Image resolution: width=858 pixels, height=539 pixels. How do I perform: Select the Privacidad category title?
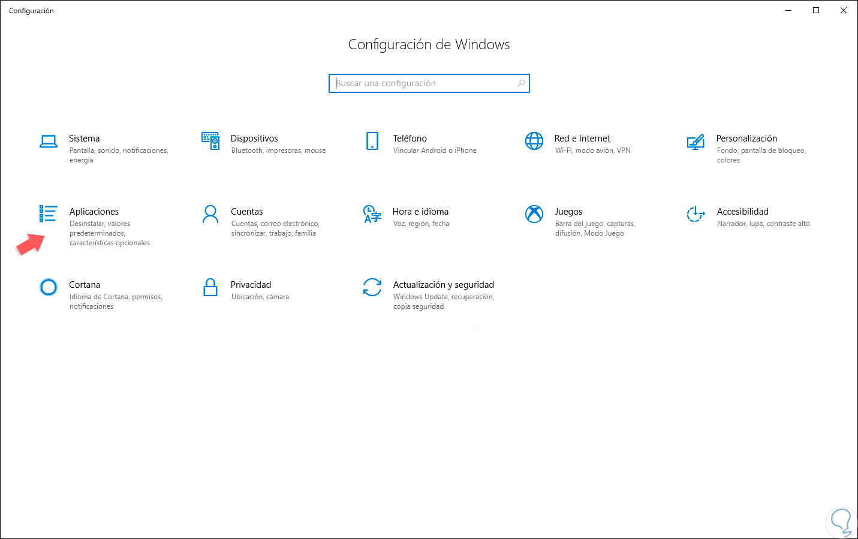click(251, 285)
